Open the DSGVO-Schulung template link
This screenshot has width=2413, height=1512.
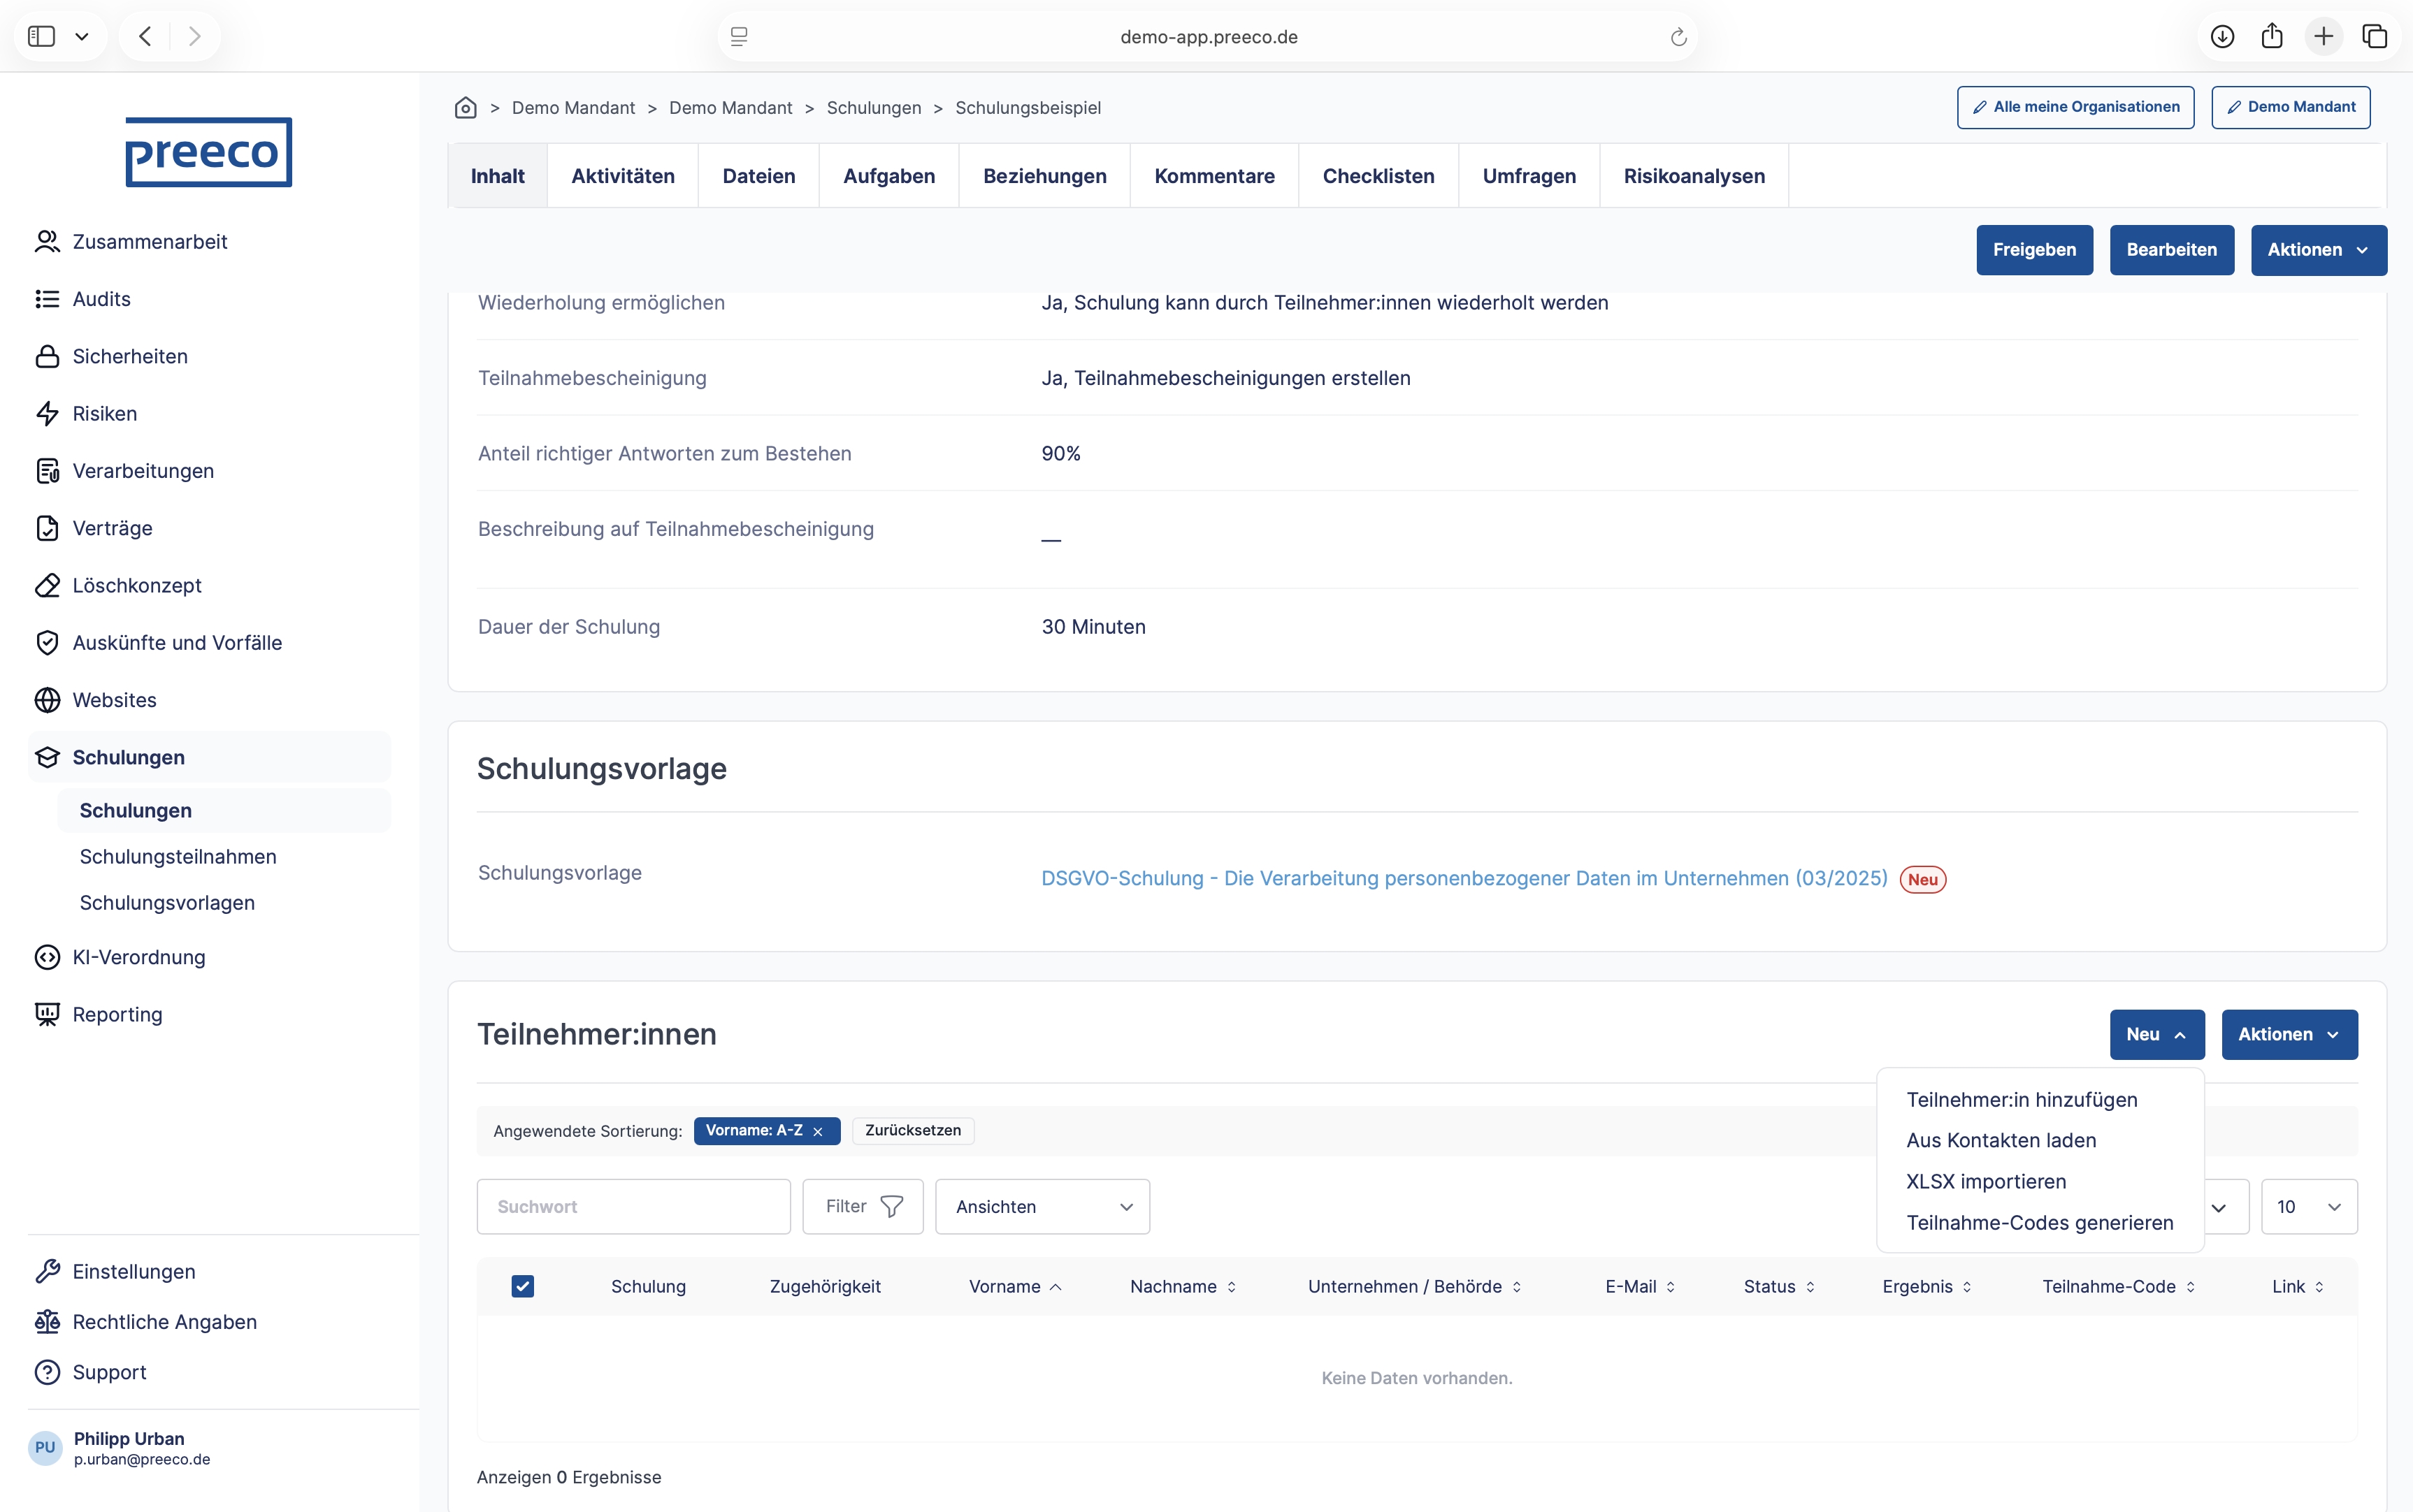1464,878
